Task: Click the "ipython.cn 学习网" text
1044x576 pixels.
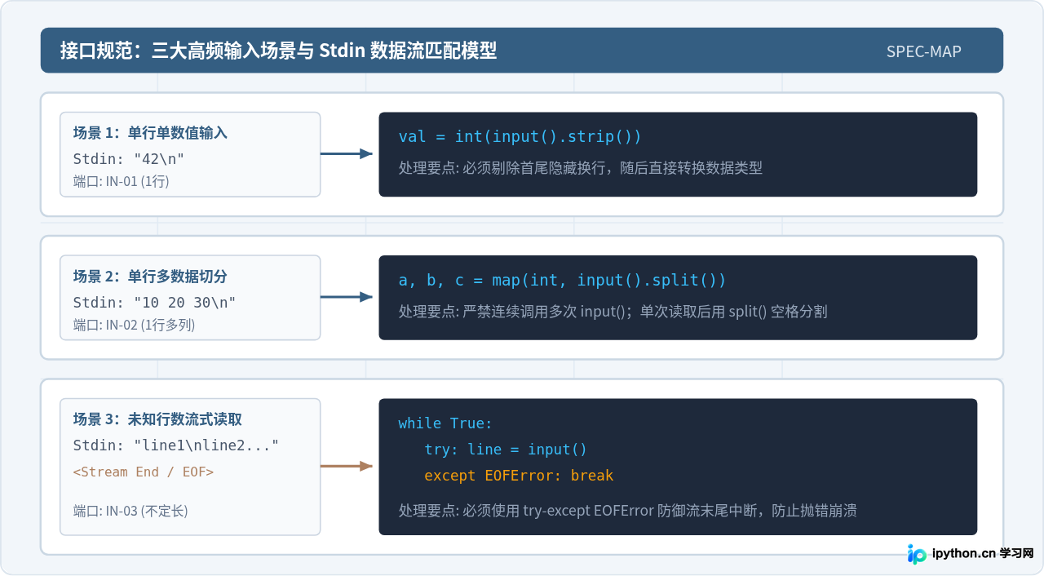Action: [x=983, y=553]
